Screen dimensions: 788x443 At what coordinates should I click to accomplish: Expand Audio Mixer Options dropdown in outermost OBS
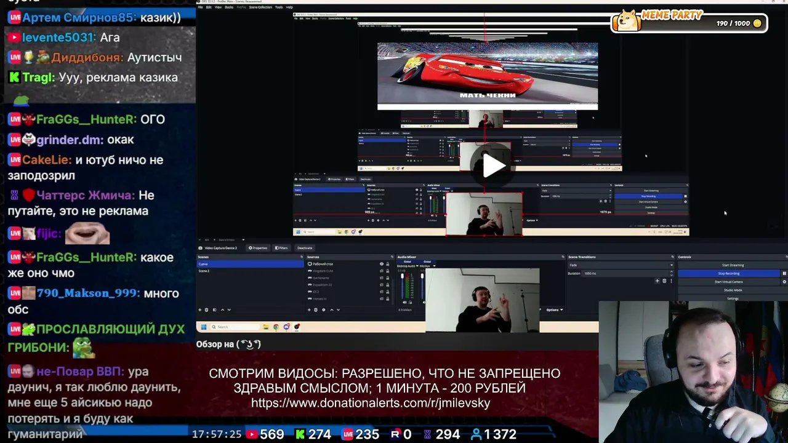554,309
